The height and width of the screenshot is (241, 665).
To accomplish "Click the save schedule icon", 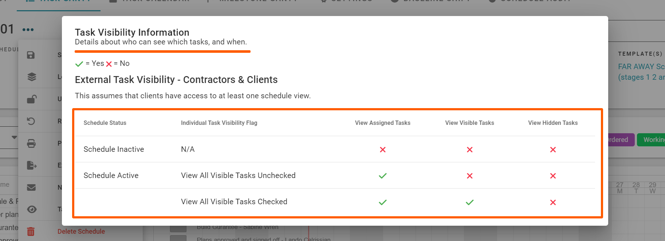I will pyautogui.click(x=31, y=55).
